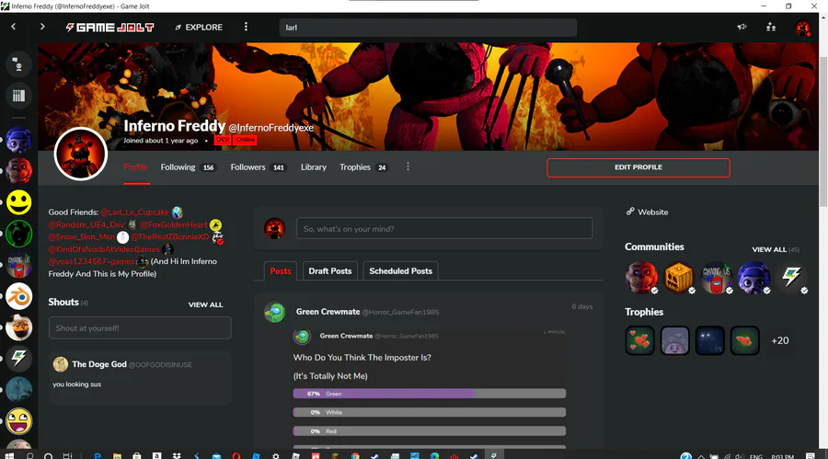The height and width of the screenshot is (459, 828).
Task: Open the @Snow_Bon_Men mention link
Action: click(x=81, y=236)
